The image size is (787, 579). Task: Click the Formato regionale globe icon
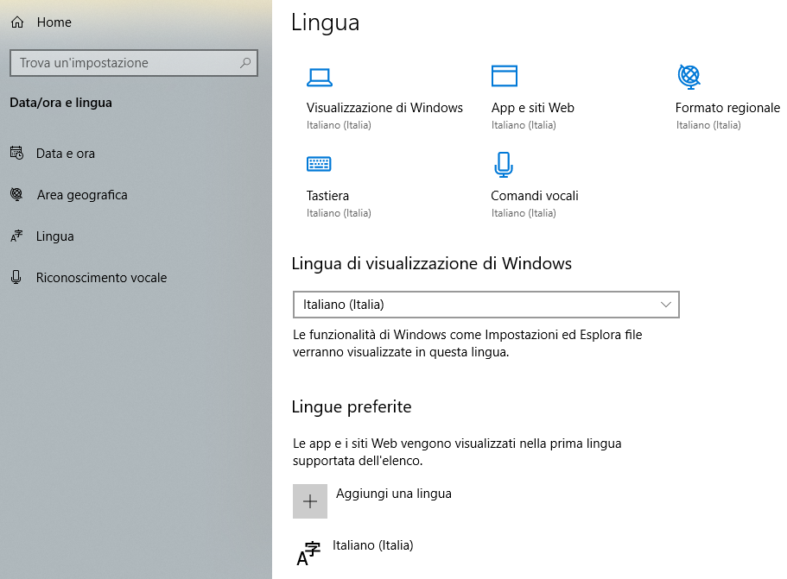(689, 77)
